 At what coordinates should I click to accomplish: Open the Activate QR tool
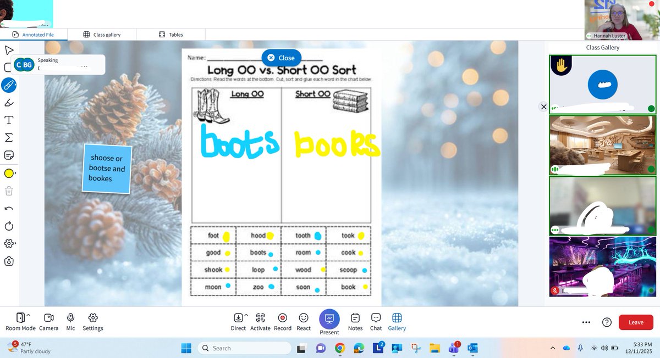pyautogui.click(x=260, y=322)
